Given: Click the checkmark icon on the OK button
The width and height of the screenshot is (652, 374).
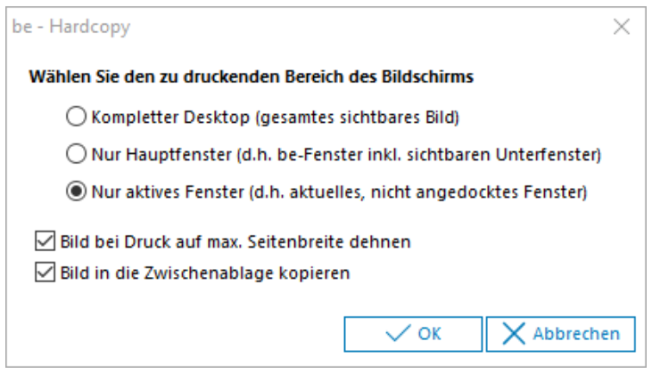Looking at the screenshot, I should click(396, 334).
